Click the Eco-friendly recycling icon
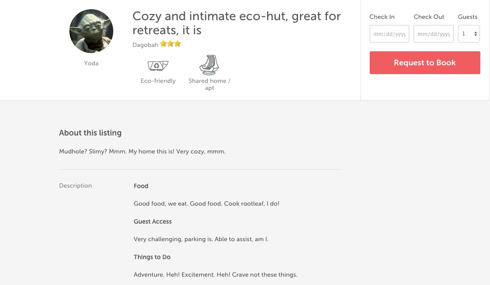This screenshot has height=285, width=490. [x=158, y=66]
